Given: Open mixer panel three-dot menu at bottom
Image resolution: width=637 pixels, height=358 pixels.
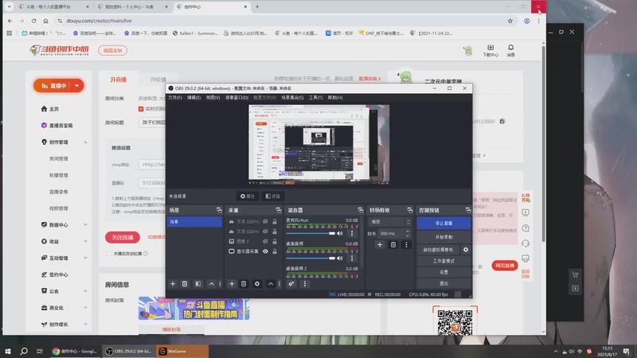Looking at the screenshot, I should click(305, 284).
